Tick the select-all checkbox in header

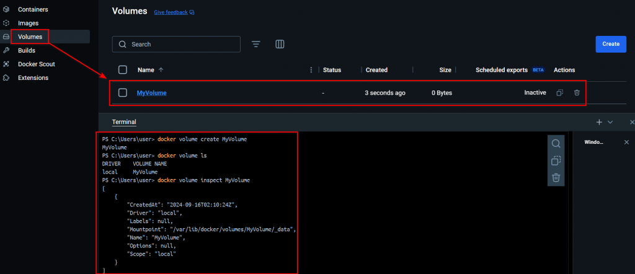point(123,69)
